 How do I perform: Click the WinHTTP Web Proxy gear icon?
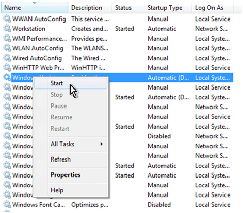click(x=7, y=67)
